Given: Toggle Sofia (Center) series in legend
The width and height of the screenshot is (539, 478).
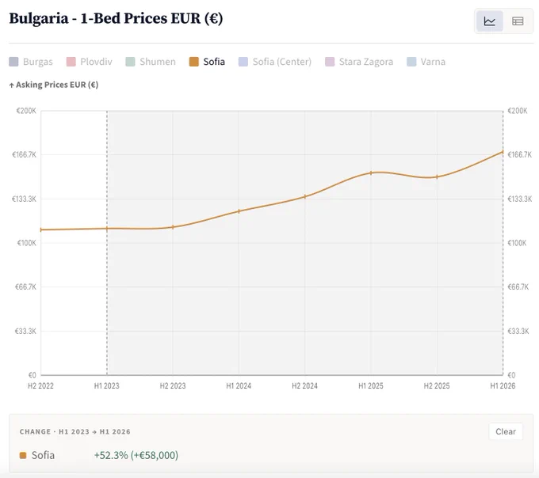Looking at the screenshot, I should [x=275, y=62].
